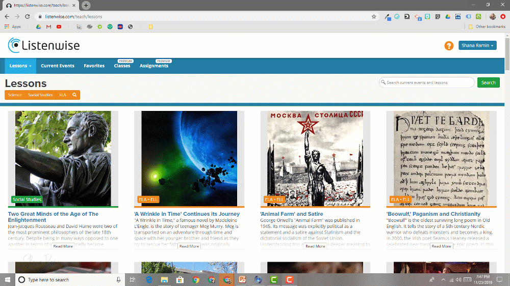This screenshot has height=286, width=510.
Task: Click the browser address bar URL
Action: (73, 17)
